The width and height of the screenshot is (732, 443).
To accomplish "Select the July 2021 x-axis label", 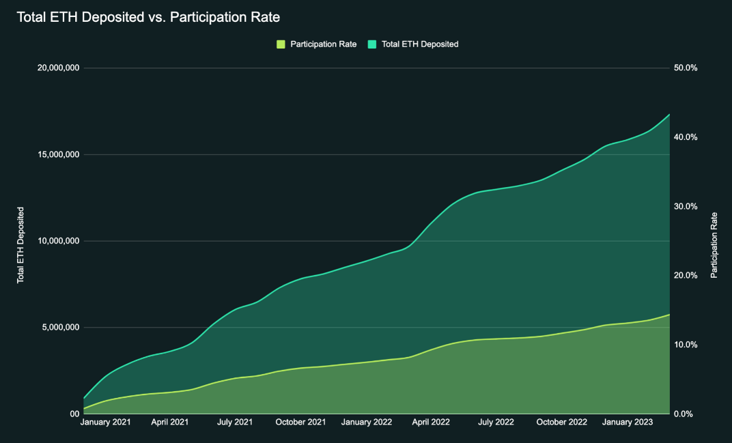I will pyautogui.click(x=234, y=423).
